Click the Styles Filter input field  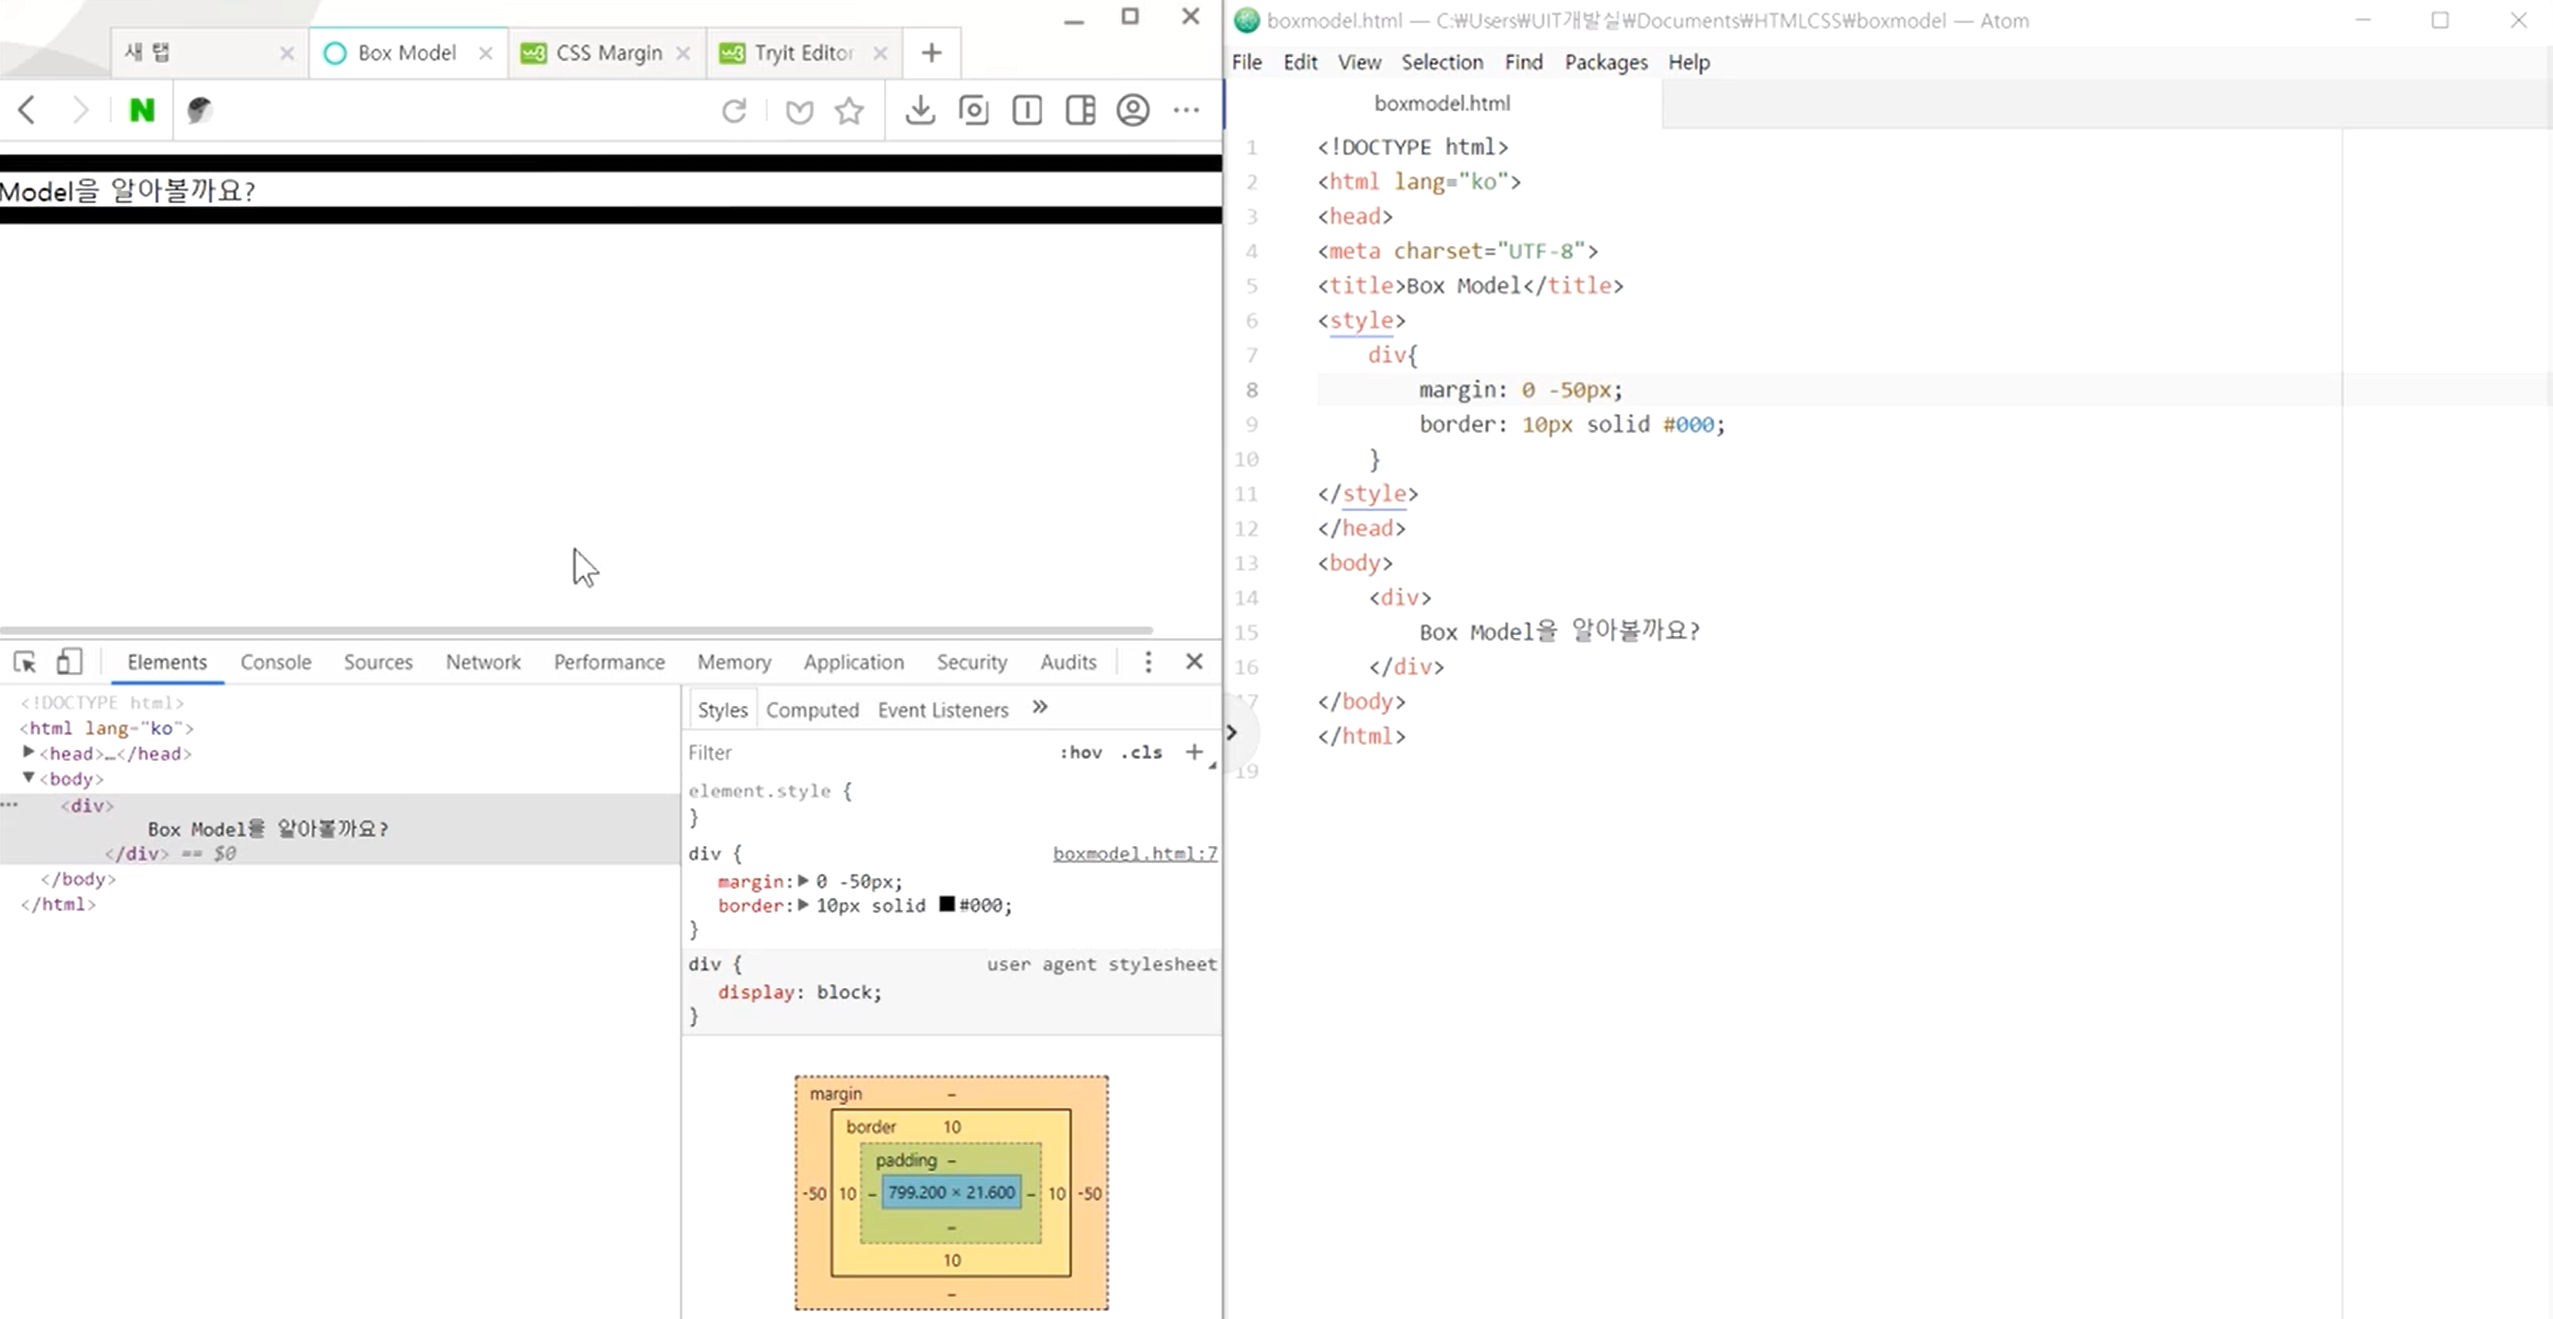[853, 752]
